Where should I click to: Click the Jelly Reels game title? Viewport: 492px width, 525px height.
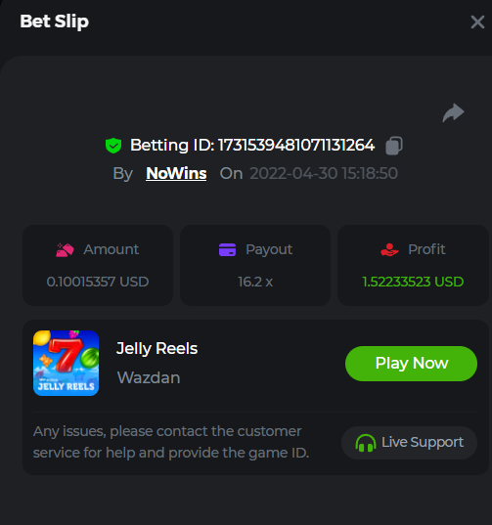pos(157,349)
